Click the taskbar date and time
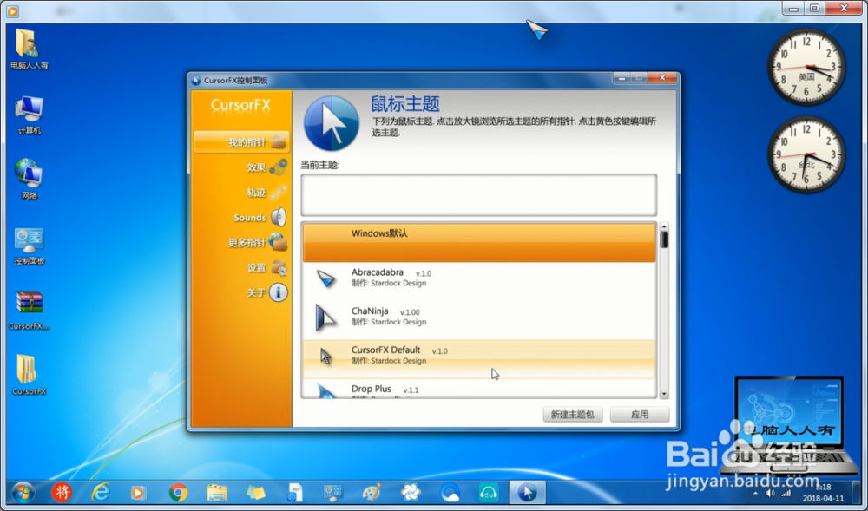Viewport: 868px width, 511px height. tap(823, 493)
